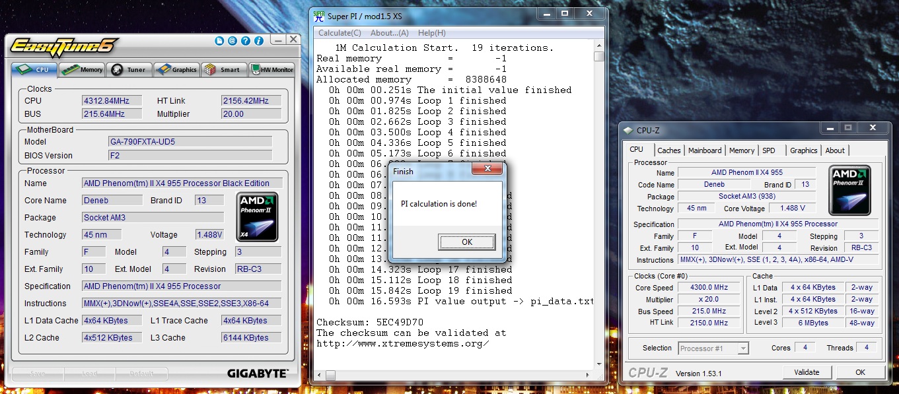
Task: Minimize the EasyTune6 window
Action: (x=279, y=40)
